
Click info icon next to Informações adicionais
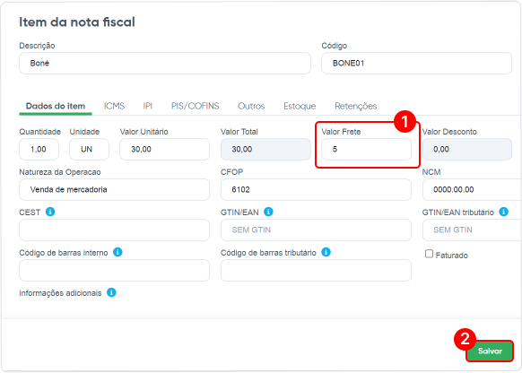(111, 292)
